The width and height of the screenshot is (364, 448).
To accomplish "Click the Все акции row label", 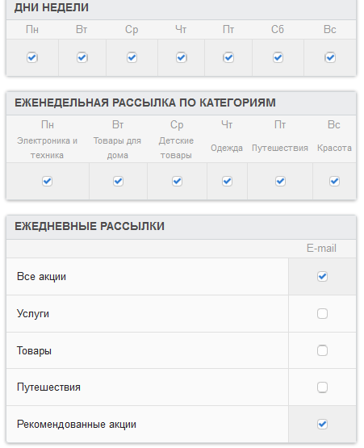I will pos(41,277).
